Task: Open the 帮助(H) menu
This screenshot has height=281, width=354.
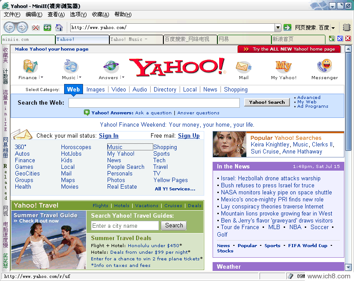Action: pos(123,15)
